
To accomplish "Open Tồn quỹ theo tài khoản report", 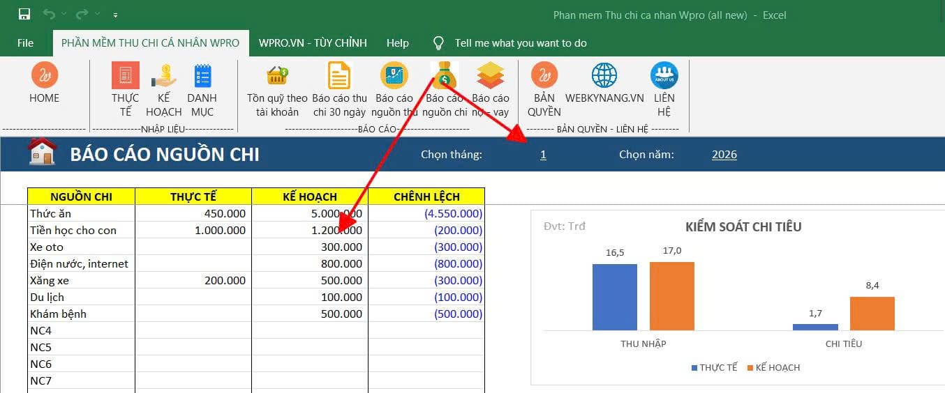I will pyautogui.click(x=277, y=75).
